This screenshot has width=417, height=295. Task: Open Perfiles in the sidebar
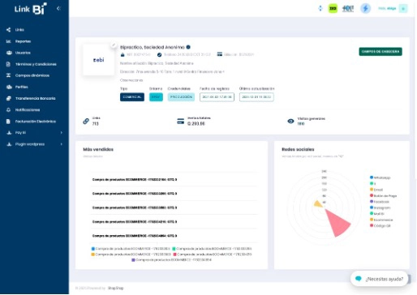click(x=22, y=87)
